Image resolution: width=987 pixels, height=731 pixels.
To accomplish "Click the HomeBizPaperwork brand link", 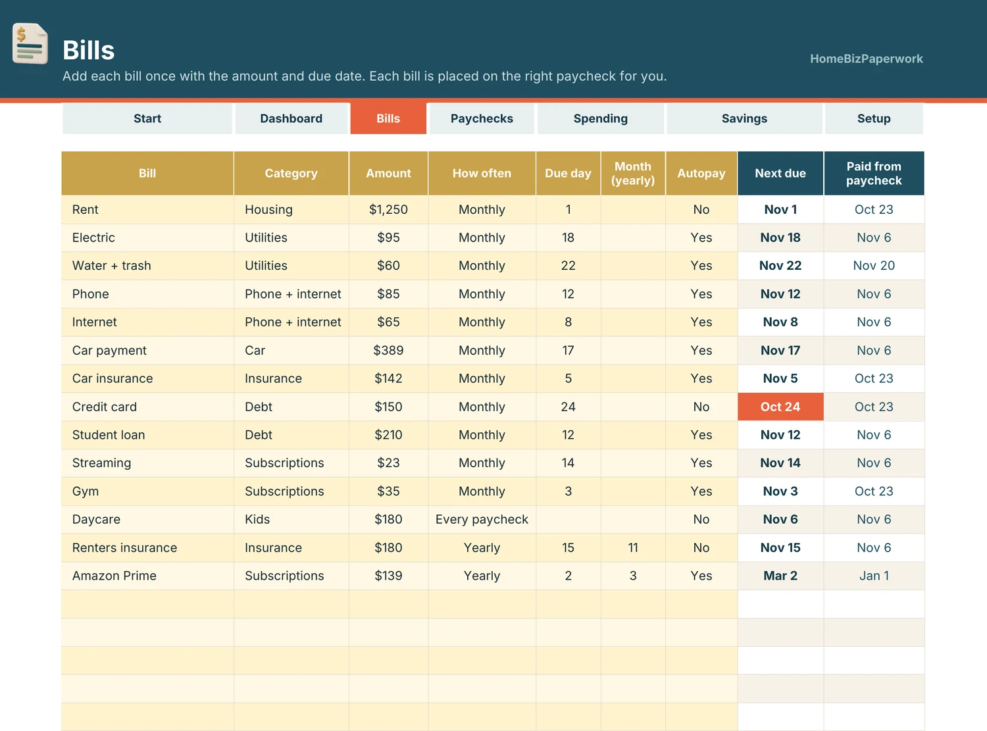I will tap(866, 59).
